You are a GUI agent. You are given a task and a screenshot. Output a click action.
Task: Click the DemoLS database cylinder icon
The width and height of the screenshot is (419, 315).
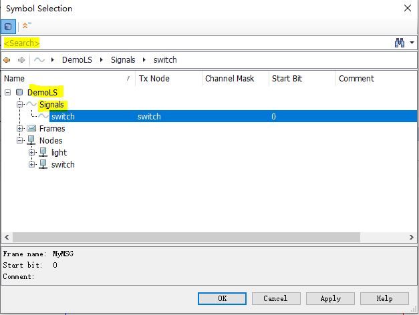tap(19, 92)
